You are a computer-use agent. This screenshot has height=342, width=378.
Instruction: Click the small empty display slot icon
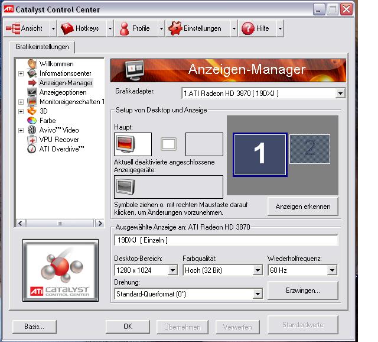(x=168, y=144)
